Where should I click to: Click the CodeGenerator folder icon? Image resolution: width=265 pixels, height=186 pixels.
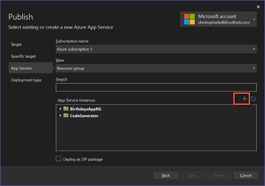coord(66,116)
